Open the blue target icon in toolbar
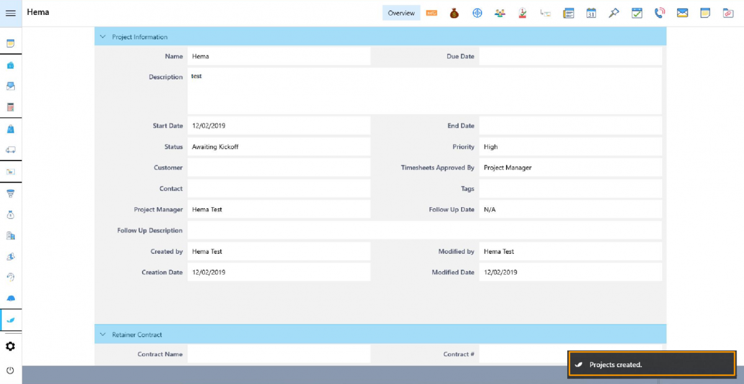 click(477, 13)
